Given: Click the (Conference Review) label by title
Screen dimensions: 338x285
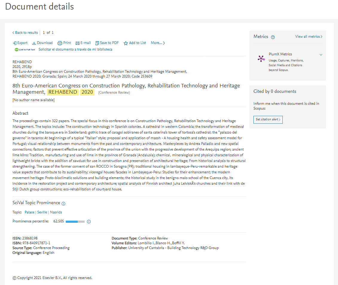Looking at the screenshot, I should (114, 93).
